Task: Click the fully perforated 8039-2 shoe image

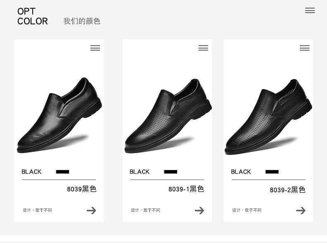Action: [268, 117]
